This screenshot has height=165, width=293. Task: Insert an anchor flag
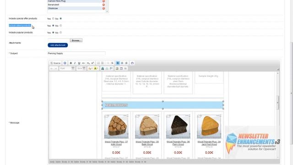tap(111, 69)
